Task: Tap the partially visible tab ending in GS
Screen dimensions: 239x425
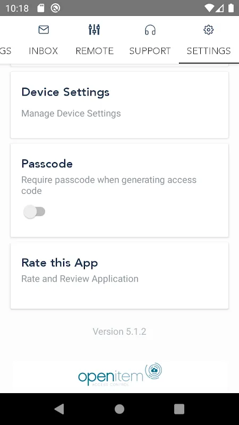Action: (6, 51)
